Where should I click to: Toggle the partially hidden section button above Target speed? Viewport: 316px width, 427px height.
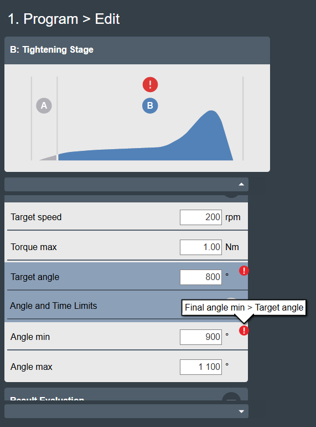click(x=231, y=197)
